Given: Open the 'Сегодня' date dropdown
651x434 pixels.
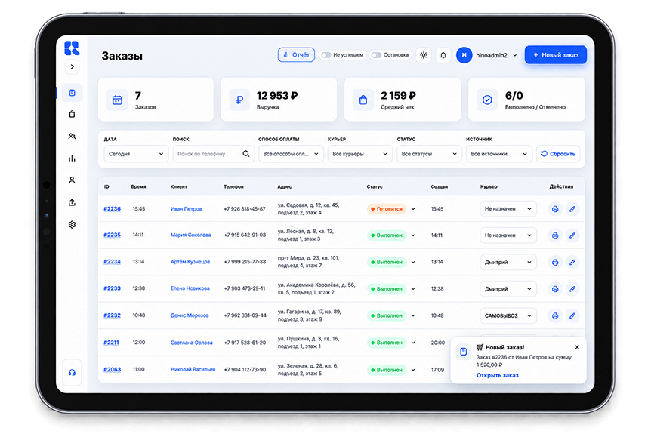Looking at the screenshot, I should point(136,154).
